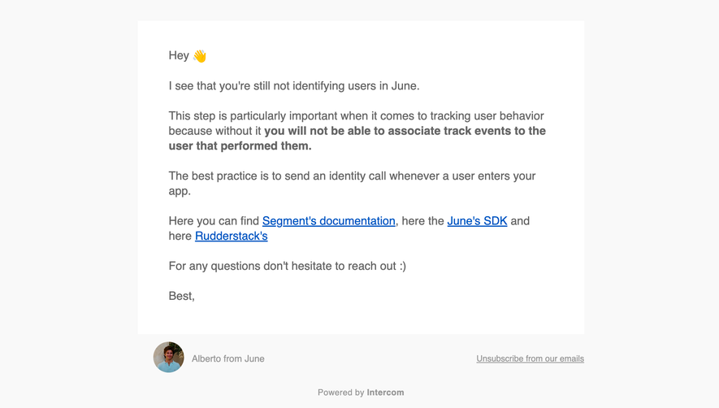This screenshot has height=408, width=719.
Task: Click Alberto's profile photo
Action: click(x=169, y=357)
